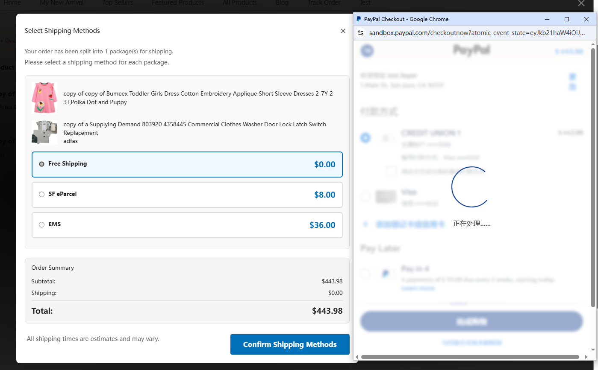This screenshot has width=598, height=370.
Task: Click the washer door lock product image
Action: click(x=44, y=132)
